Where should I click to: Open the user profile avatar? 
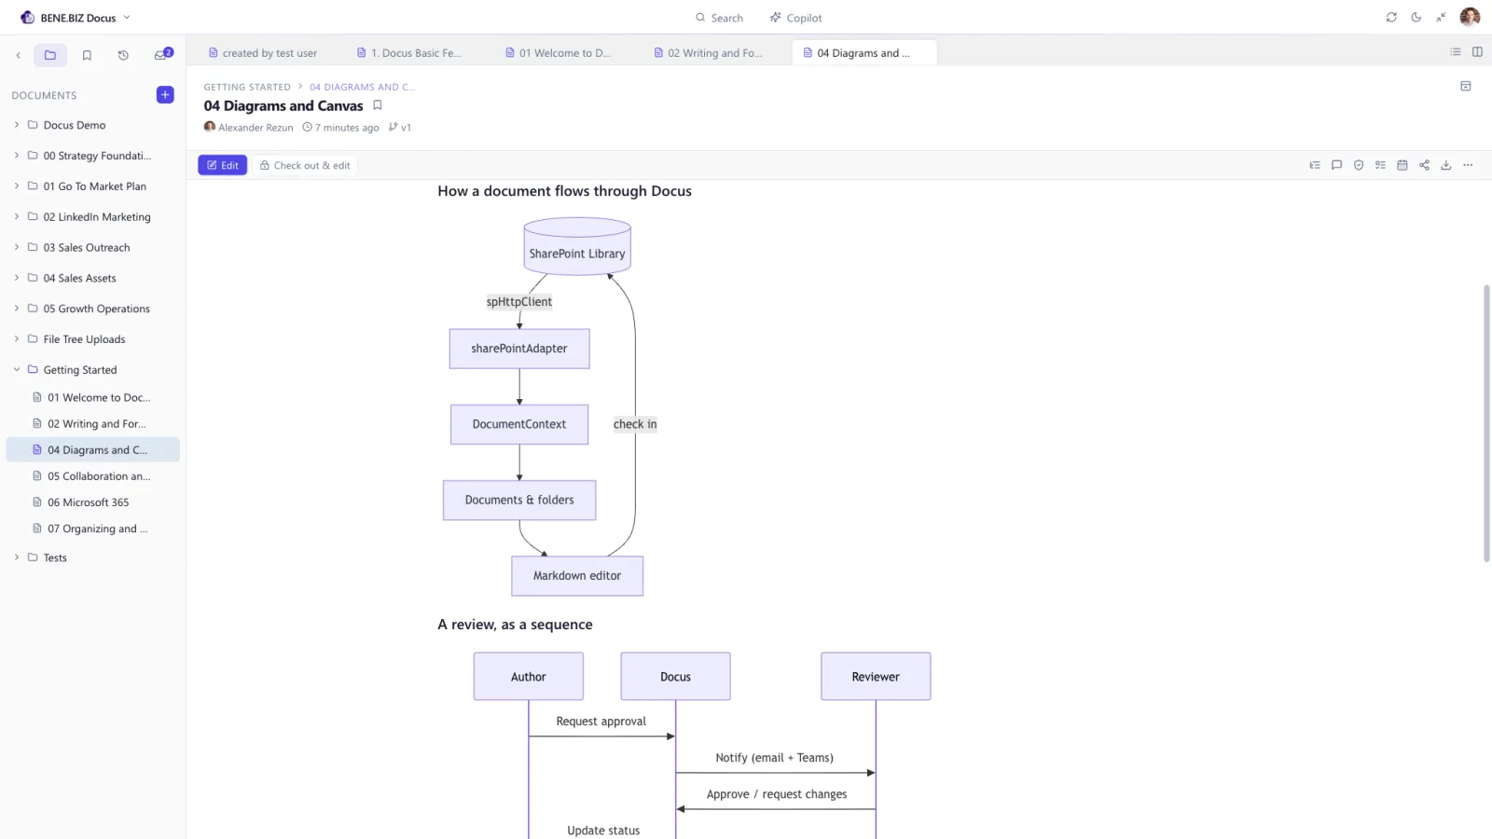coord(1470,17)
